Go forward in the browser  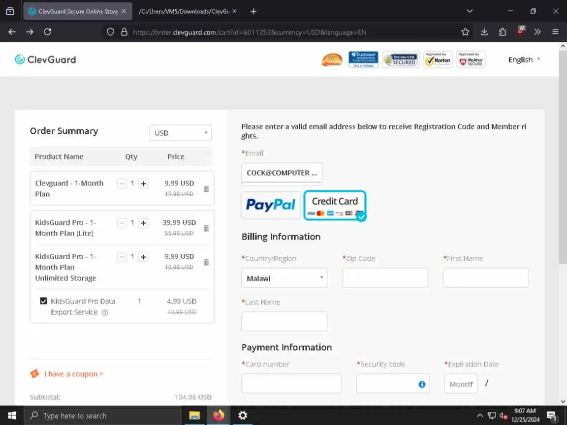(x=30, y=32)
